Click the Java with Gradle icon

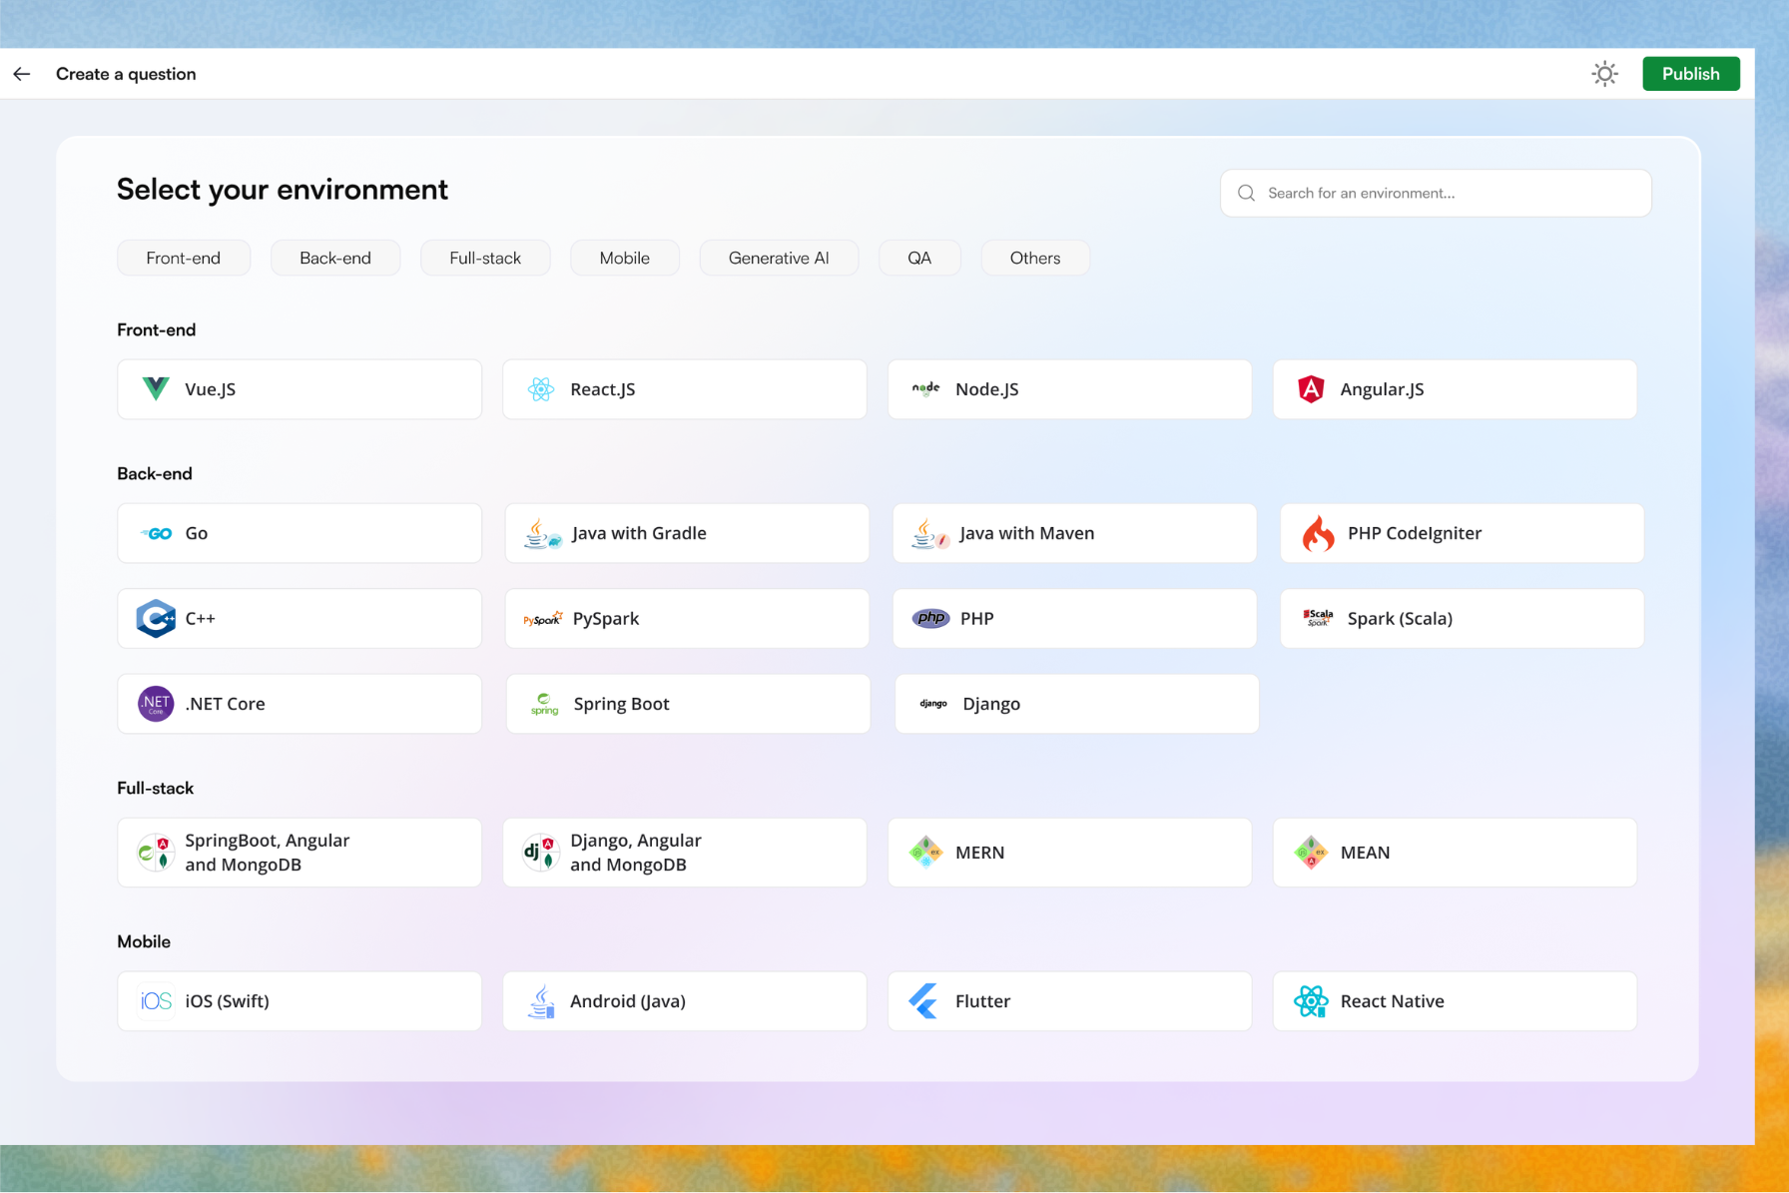(543, 534)
